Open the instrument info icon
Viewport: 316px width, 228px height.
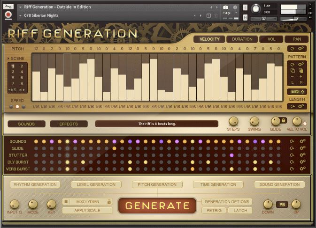point(235,7)
